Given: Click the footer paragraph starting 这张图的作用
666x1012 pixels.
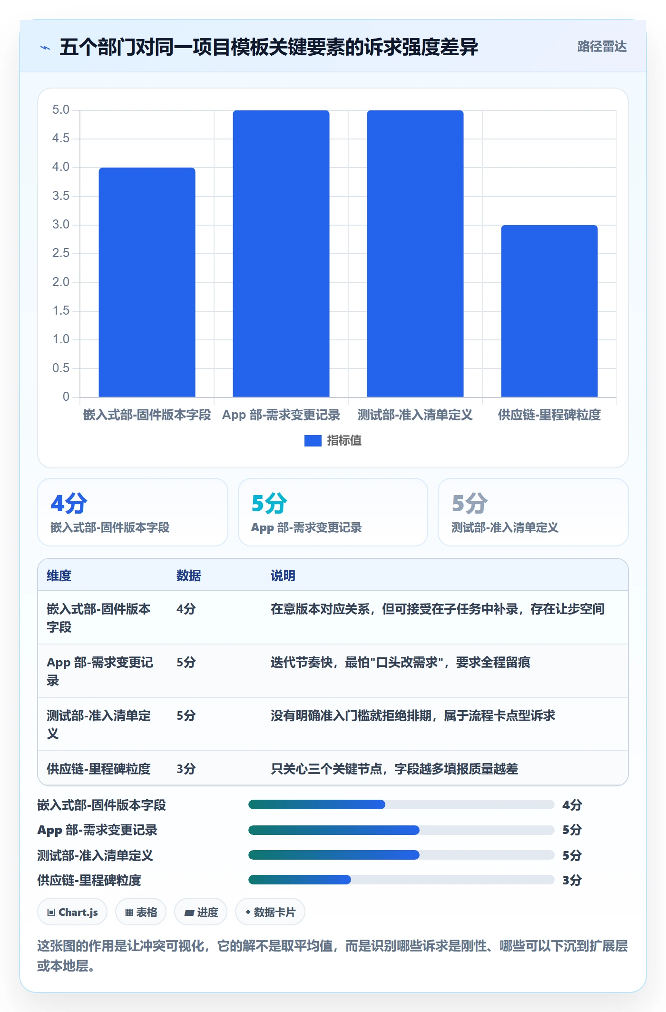Looking at the screenshot, I should [333, 956].
